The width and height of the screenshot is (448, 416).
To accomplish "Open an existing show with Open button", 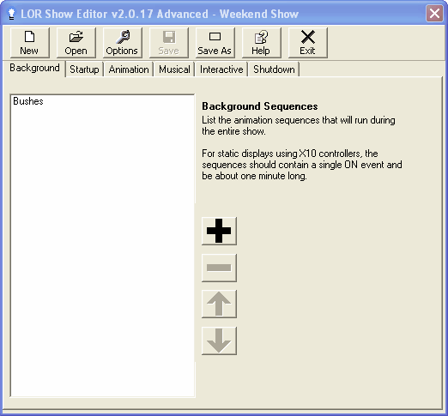I will tap(76, 43).
